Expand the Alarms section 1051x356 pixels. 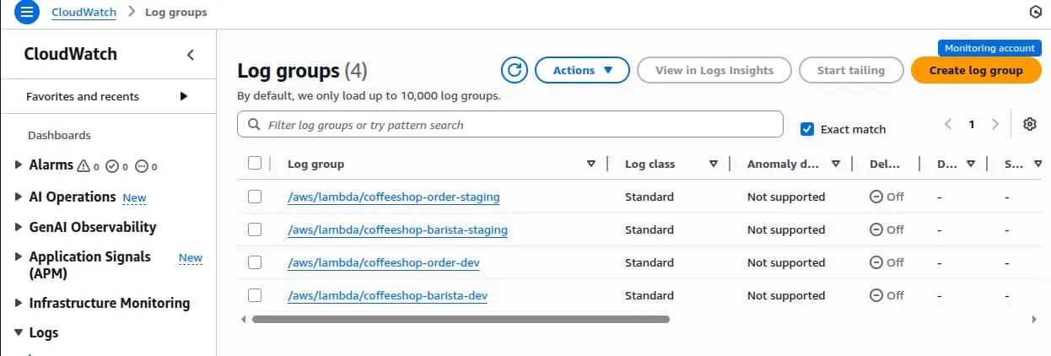(x=19, y=165)
